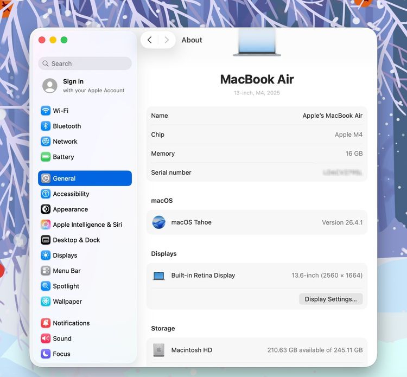The image size is (407, 377).
Task: Click the 16 GB memory value
Action: point(354,154)
